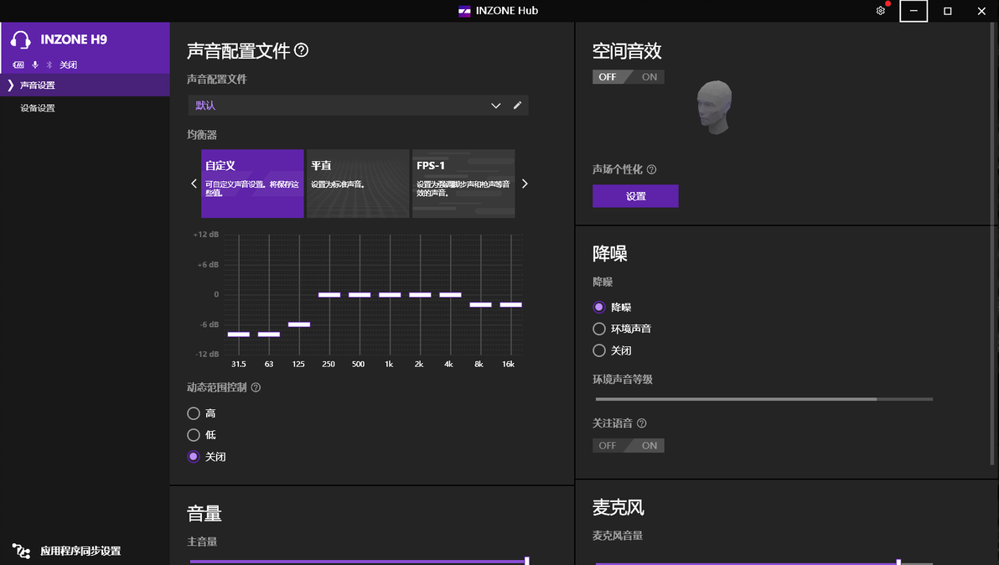
Task: Click the INZONE H9 headset icon
Action: (x=20, y=39)
